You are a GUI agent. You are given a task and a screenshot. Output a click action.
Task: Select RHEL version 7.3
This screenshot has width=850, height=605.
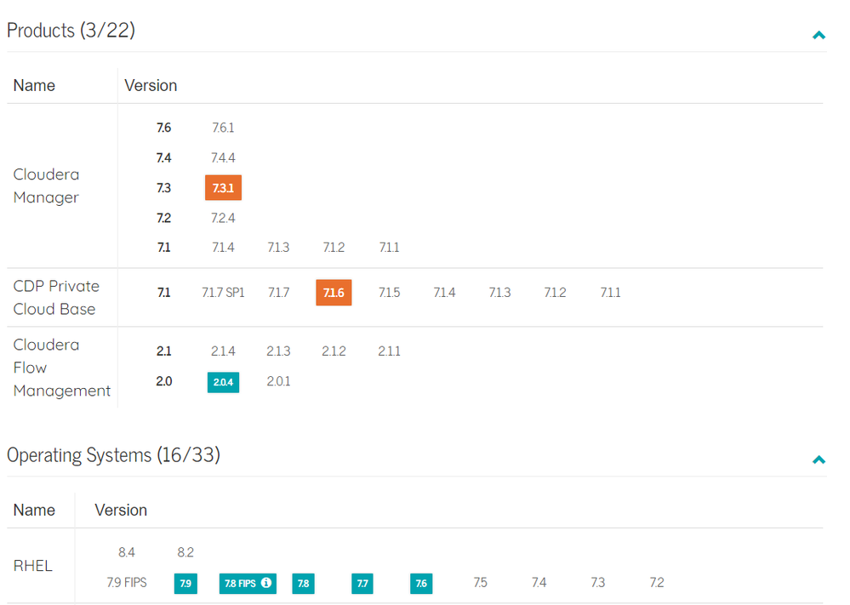point(598,583)
